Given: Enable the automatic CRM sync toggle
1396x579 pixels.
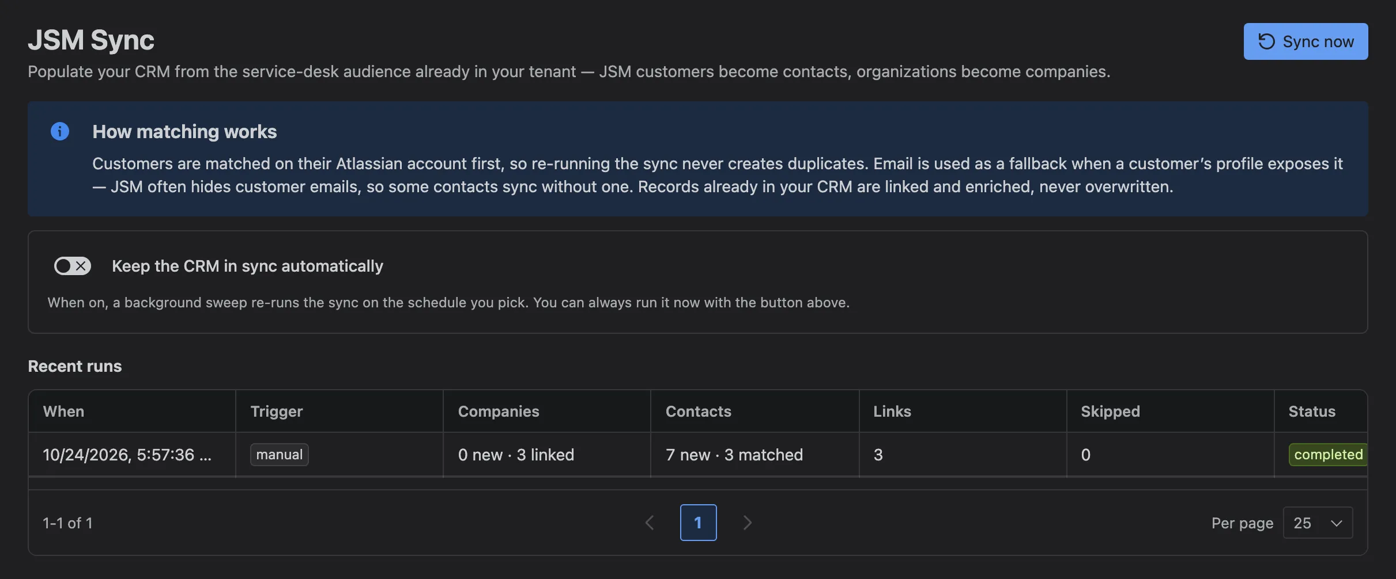Looking at the screenshot, I should [x=73, y=266].
